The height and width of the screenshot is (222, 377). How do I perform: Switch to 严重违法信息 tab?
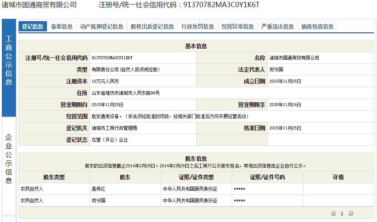coord(278,26)
